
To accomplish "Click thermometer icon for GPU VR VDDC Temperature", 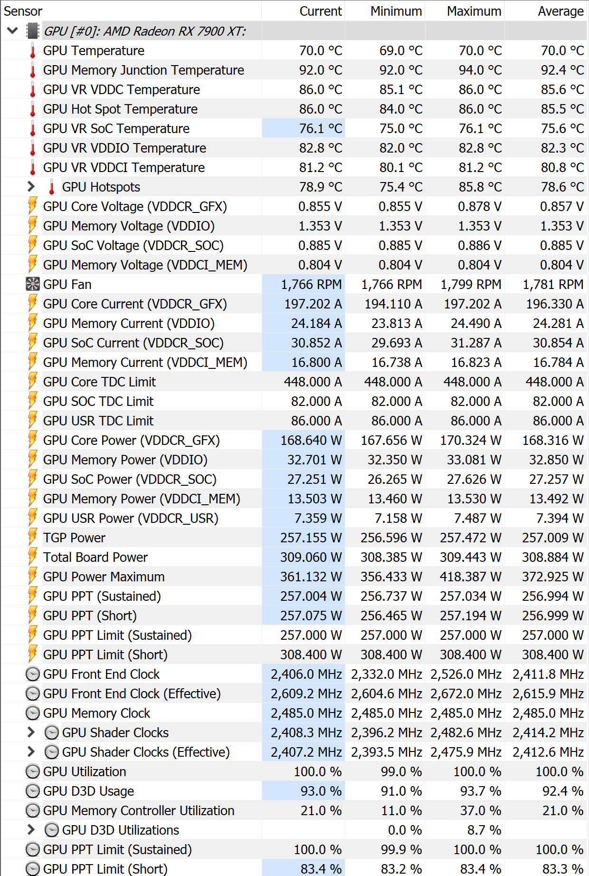I will tap(33, 89).
